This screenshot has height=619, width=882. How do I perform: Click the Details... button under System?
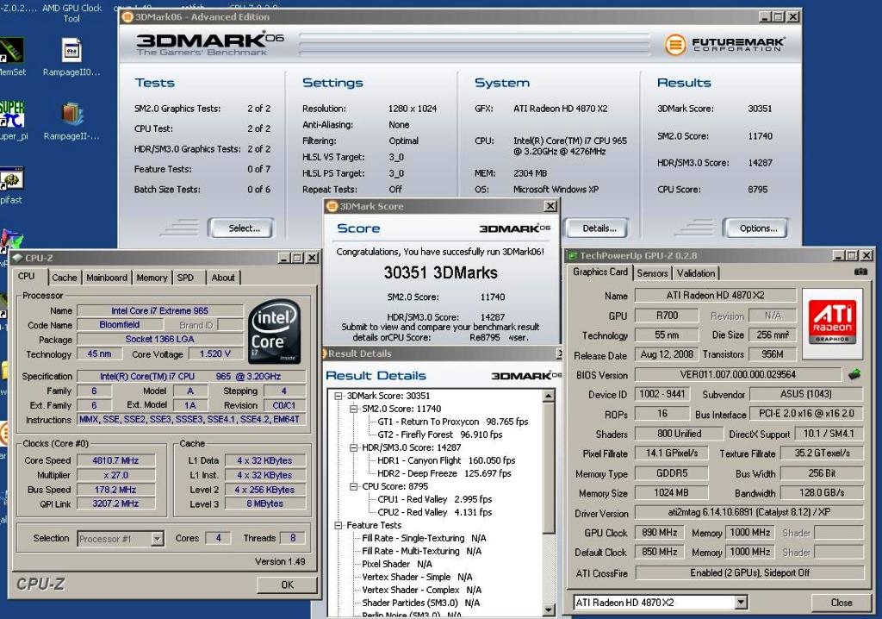[598, 228]
